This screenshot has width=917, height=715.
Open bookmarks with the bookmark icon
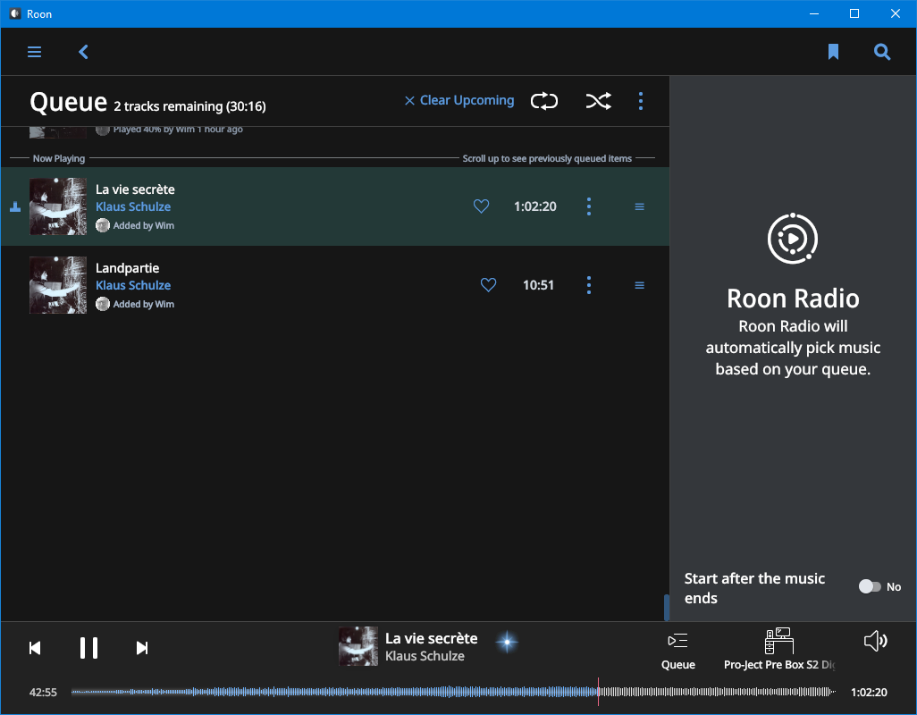click(x=833, y=52)
